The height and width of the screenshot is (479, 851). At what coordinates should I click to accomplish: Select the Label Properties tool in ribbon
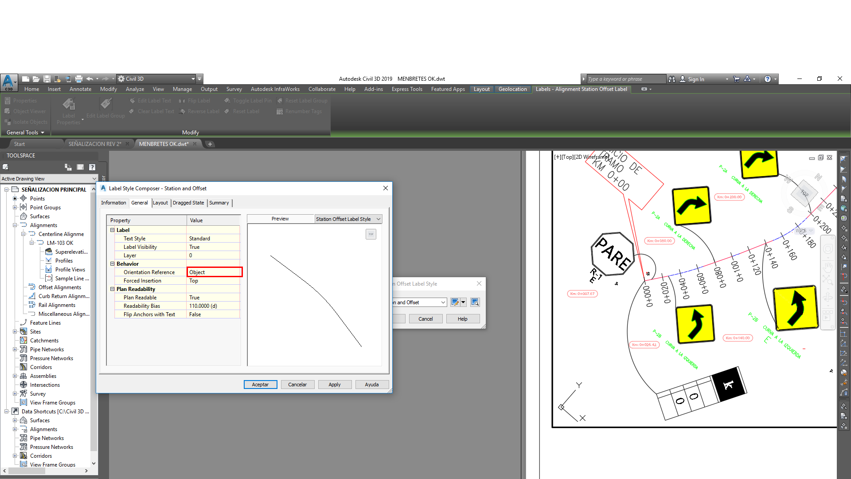pos(69,110)
